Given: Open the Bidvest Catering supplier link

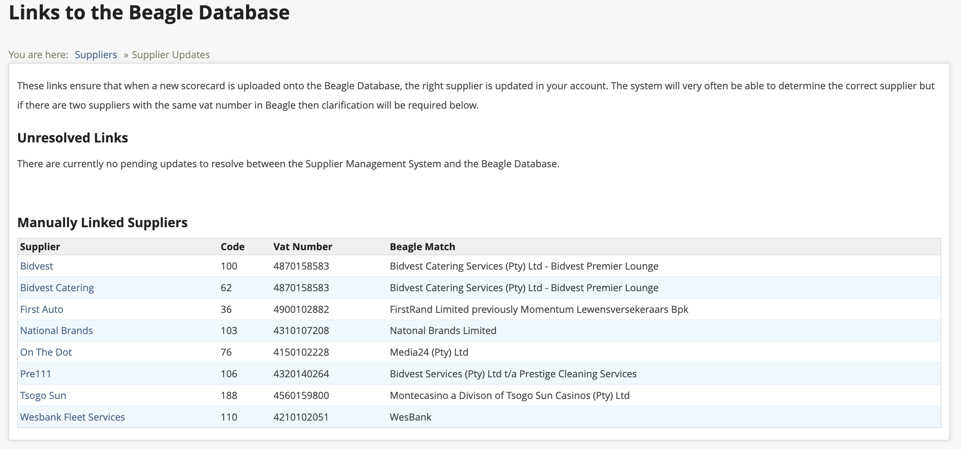Looking at the screenshot, I should point(57,288).
